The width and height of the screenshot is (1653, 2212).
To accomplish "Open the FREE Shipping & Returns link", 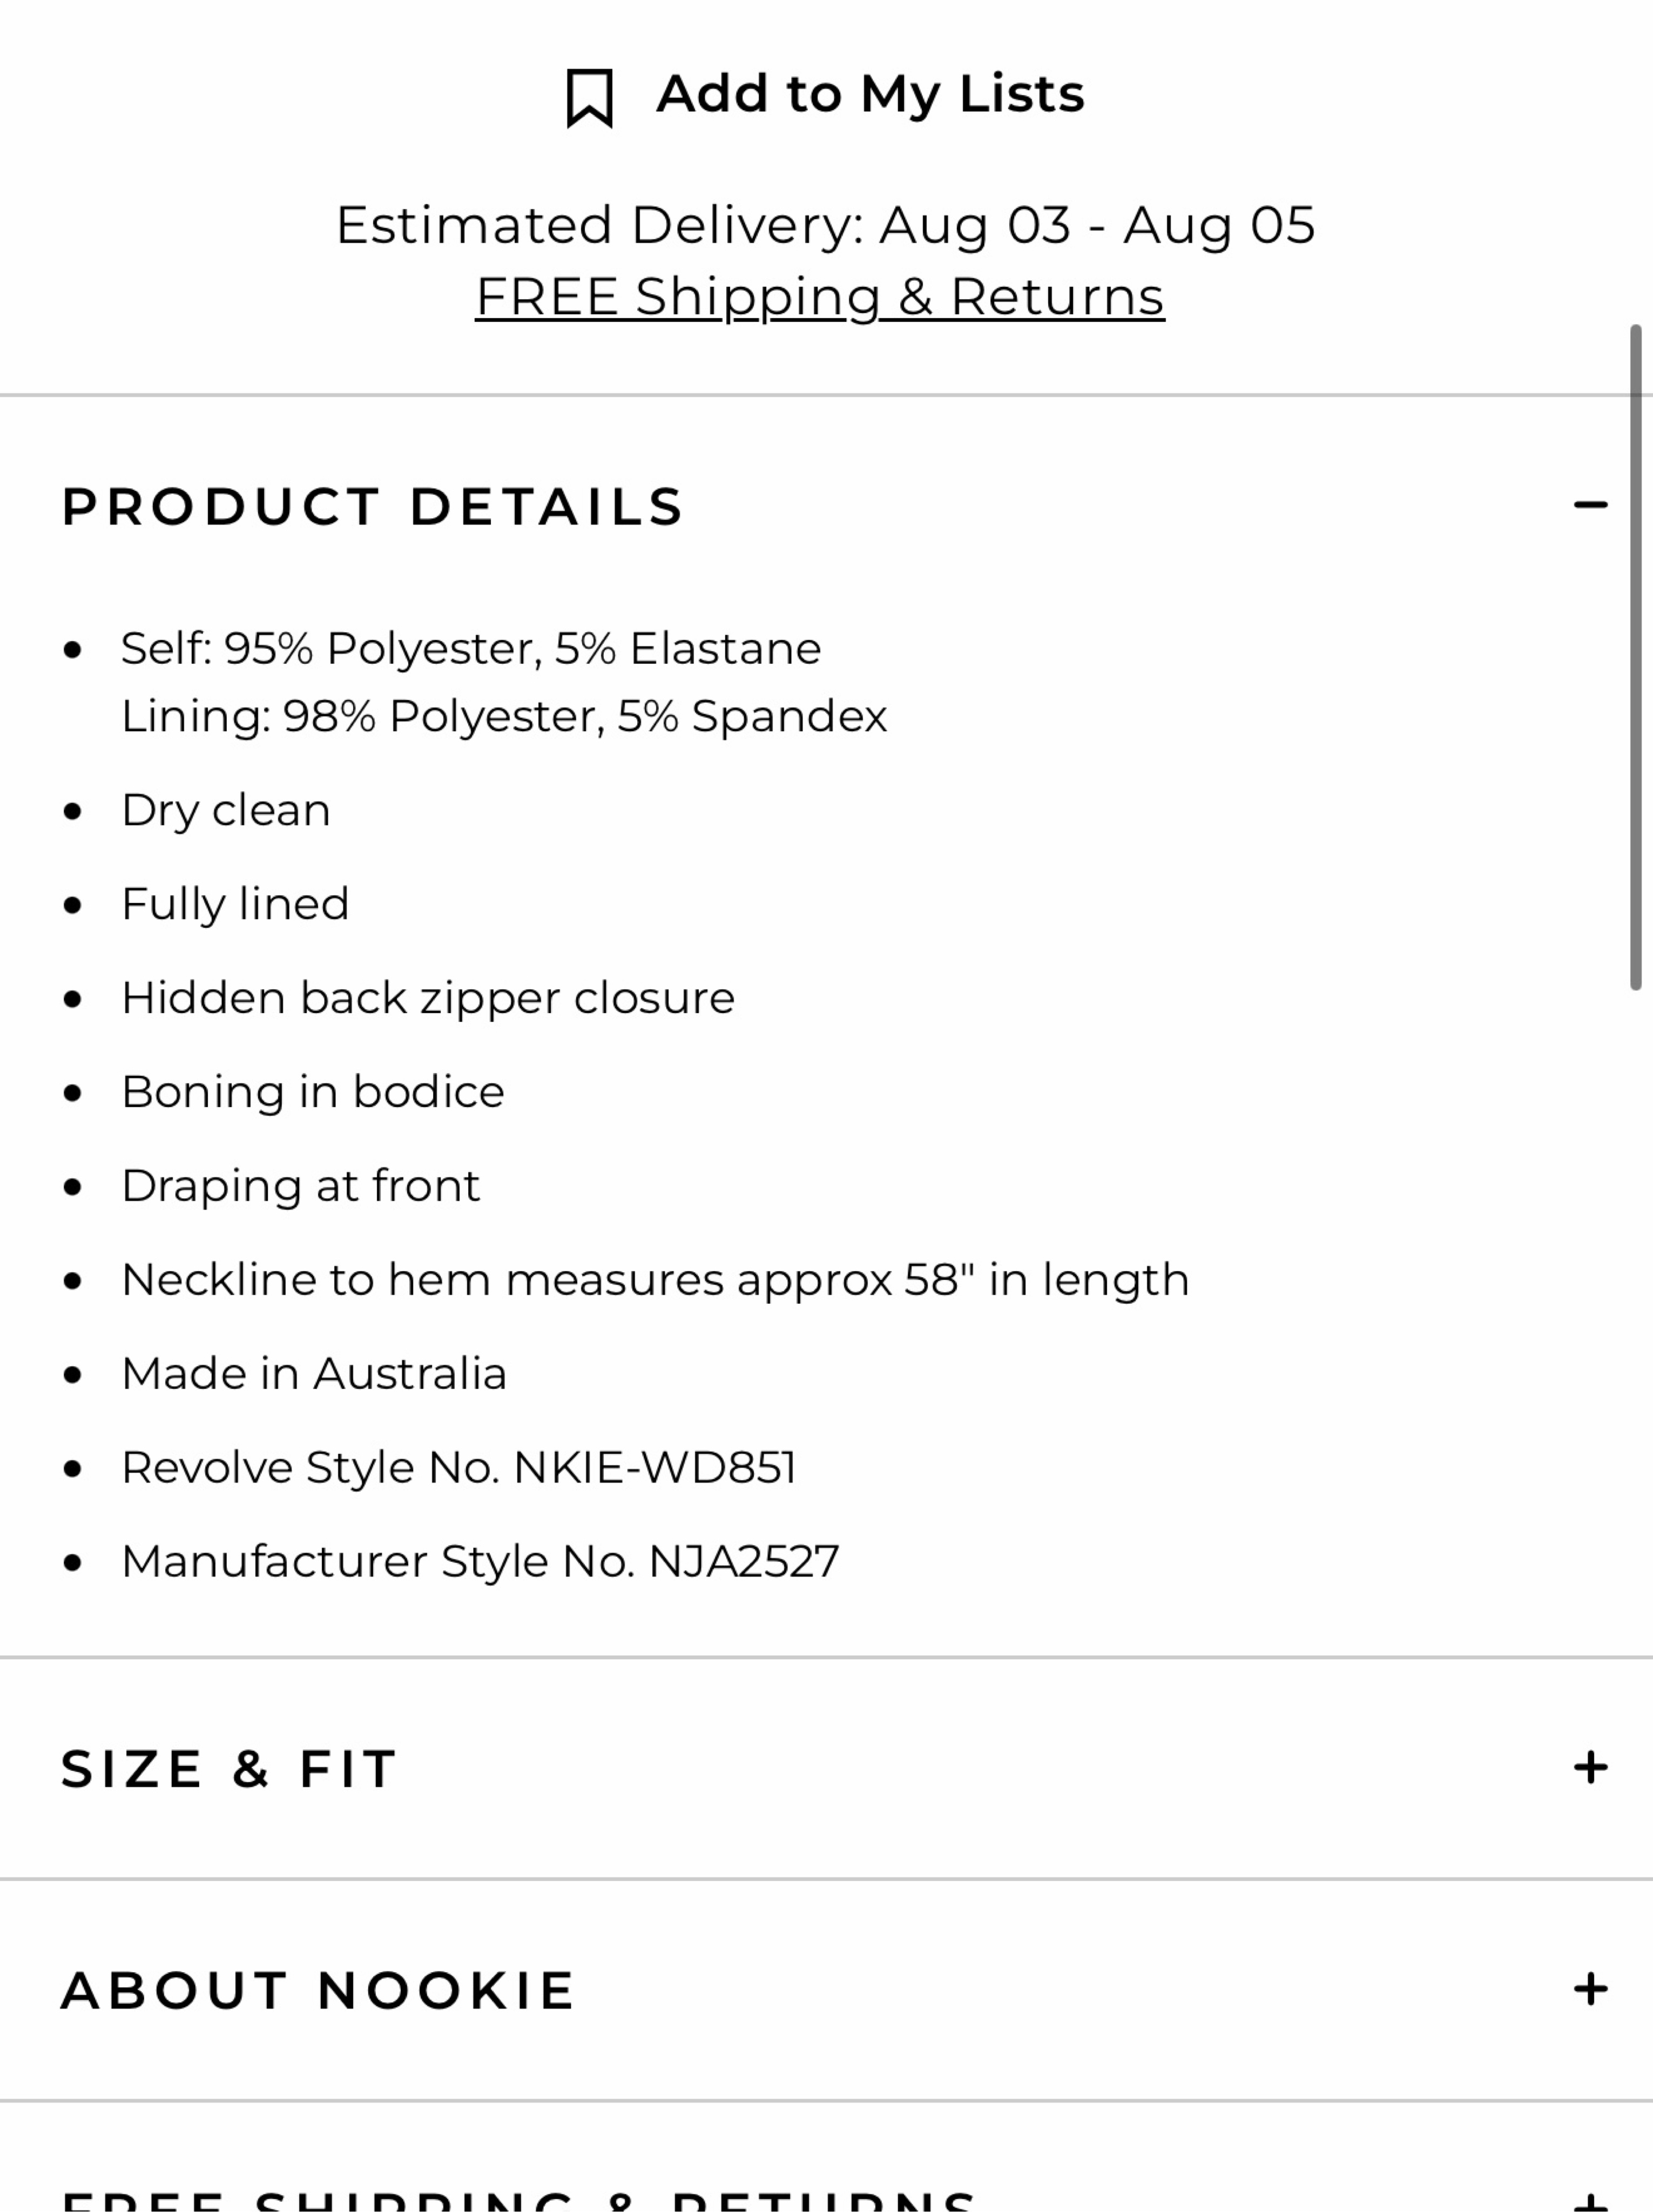I will click(820, 297).
